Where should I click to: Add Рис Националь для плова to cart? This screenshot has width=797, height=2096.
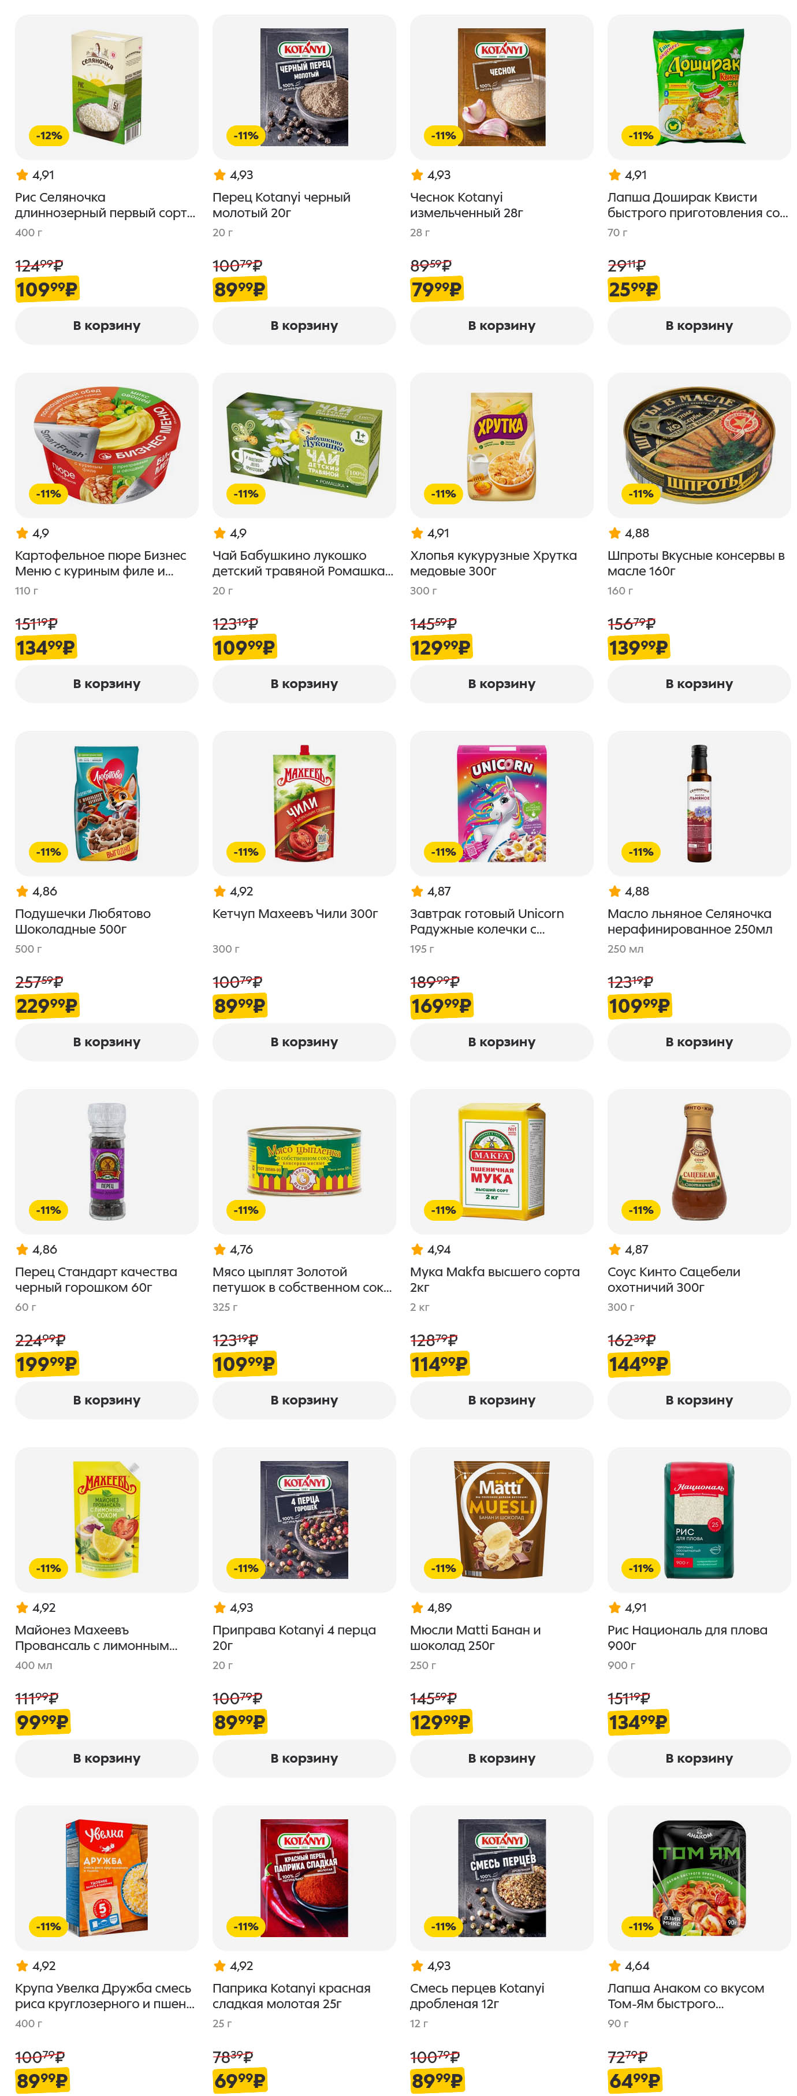(x=699, y=1757)
